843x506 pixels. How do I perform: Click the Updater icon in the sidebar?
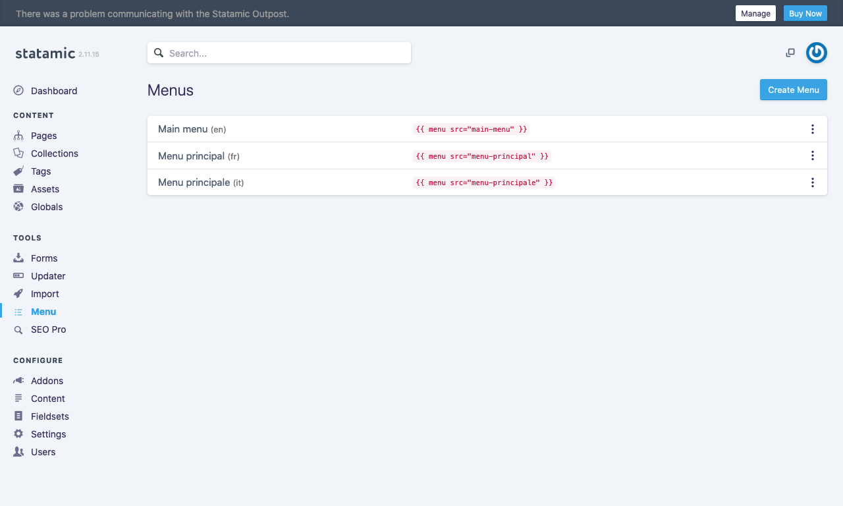tap(18, 275)
